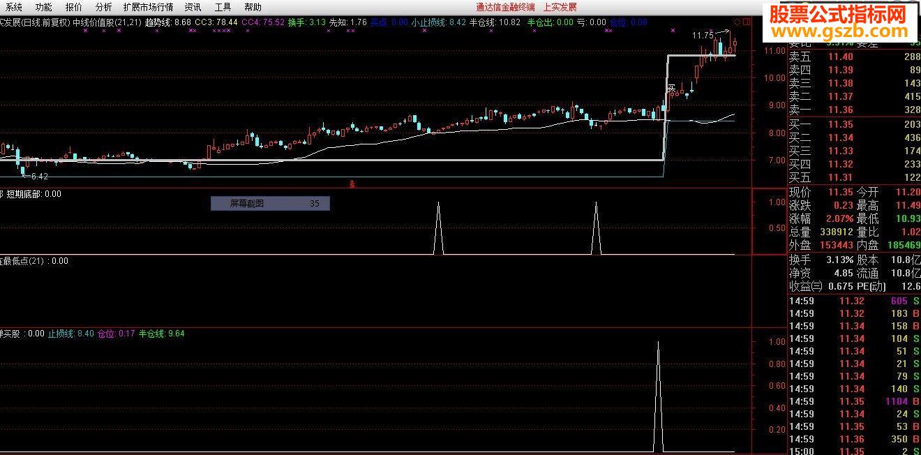The height and width of the screenshot is (455, 921).
Task: Click the tick row with volume 1104 B
Action: pyautogui.click(x=855, y=401)
